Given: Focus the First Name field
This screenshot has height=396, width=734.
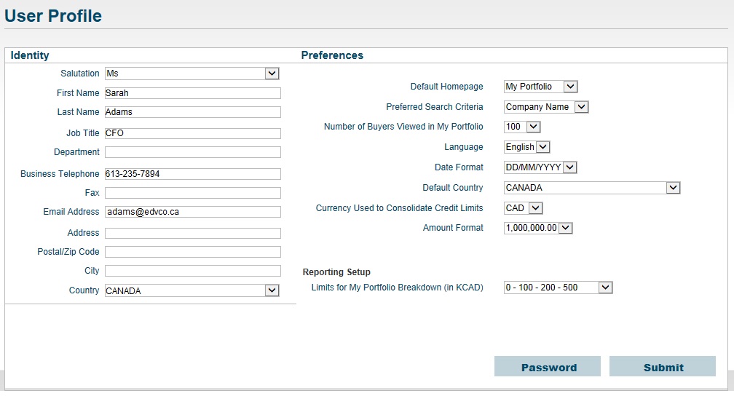Looking at the screenshot, I should pos(193,93).
